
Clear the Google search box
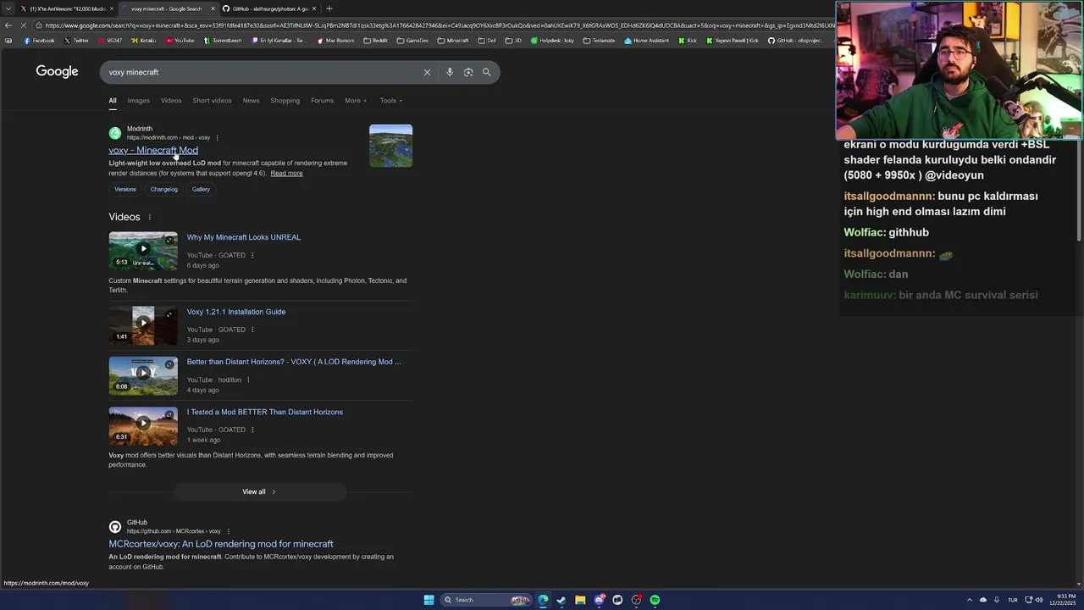427,72
